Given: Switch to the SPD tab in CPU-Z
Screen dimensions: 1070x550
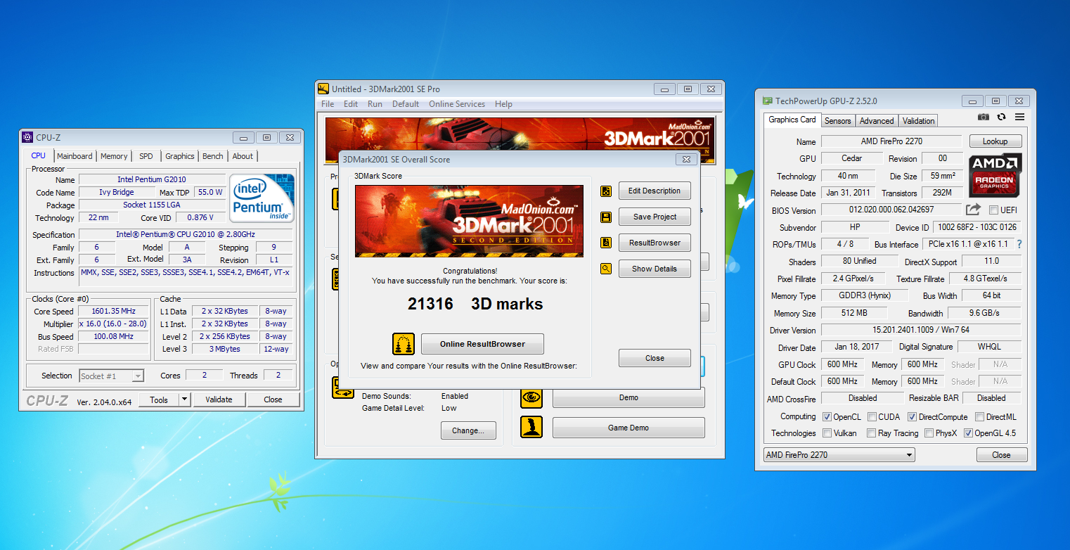Looking at the screenshot, I should pos(146,156).
